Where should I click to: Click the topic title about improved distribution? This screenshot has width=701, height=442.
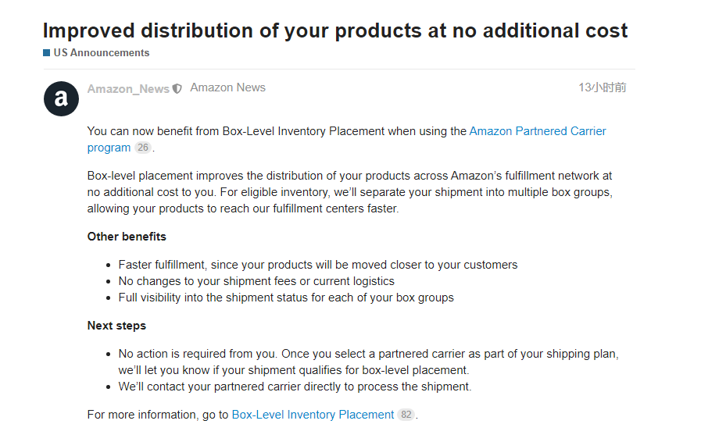334,30
